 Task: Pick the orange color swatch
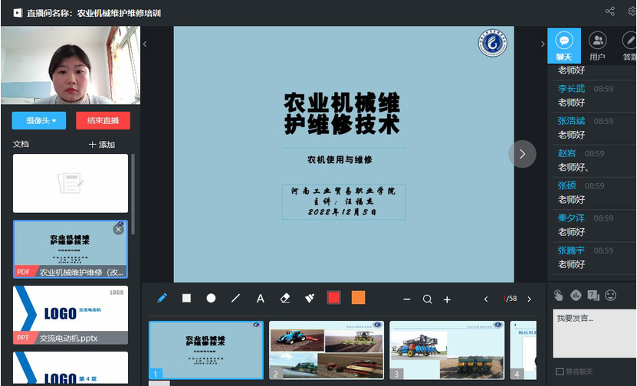click(358, 298)
